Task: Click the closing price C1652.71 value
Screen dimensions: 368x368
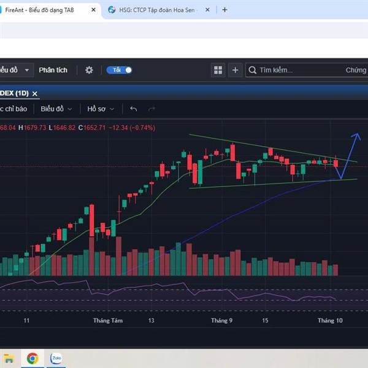Action: [x=92, y=128]
